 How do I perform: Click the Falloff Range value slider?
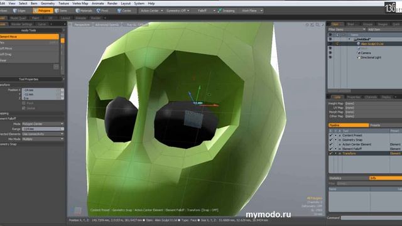[x=43, y=129]
